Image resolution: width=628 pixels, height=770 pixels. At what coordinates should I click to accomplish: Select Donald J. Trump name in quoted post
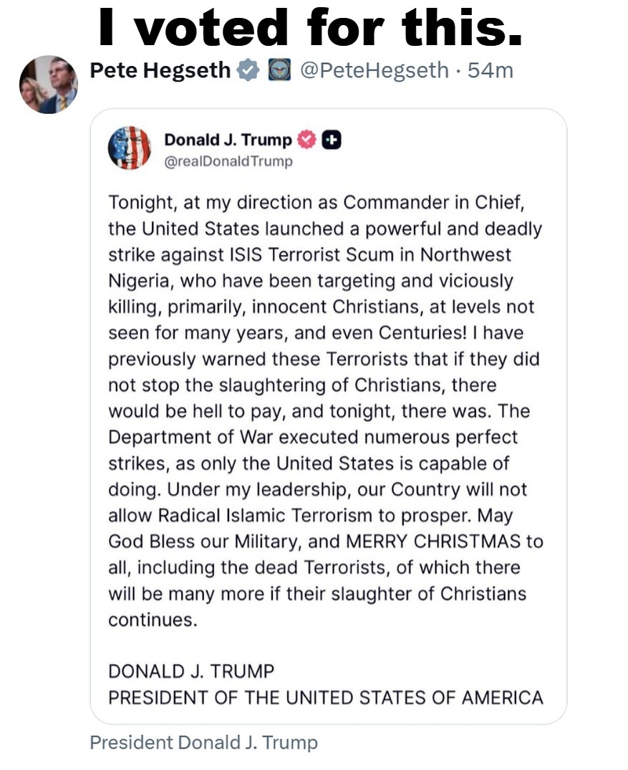tap(228, 140)
